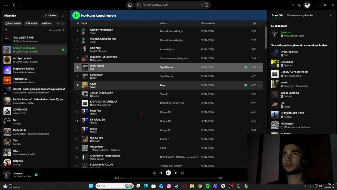Open File Explorer from the taskbar
337x190 pixels.
pyautogui.click(x=192, y=186)
